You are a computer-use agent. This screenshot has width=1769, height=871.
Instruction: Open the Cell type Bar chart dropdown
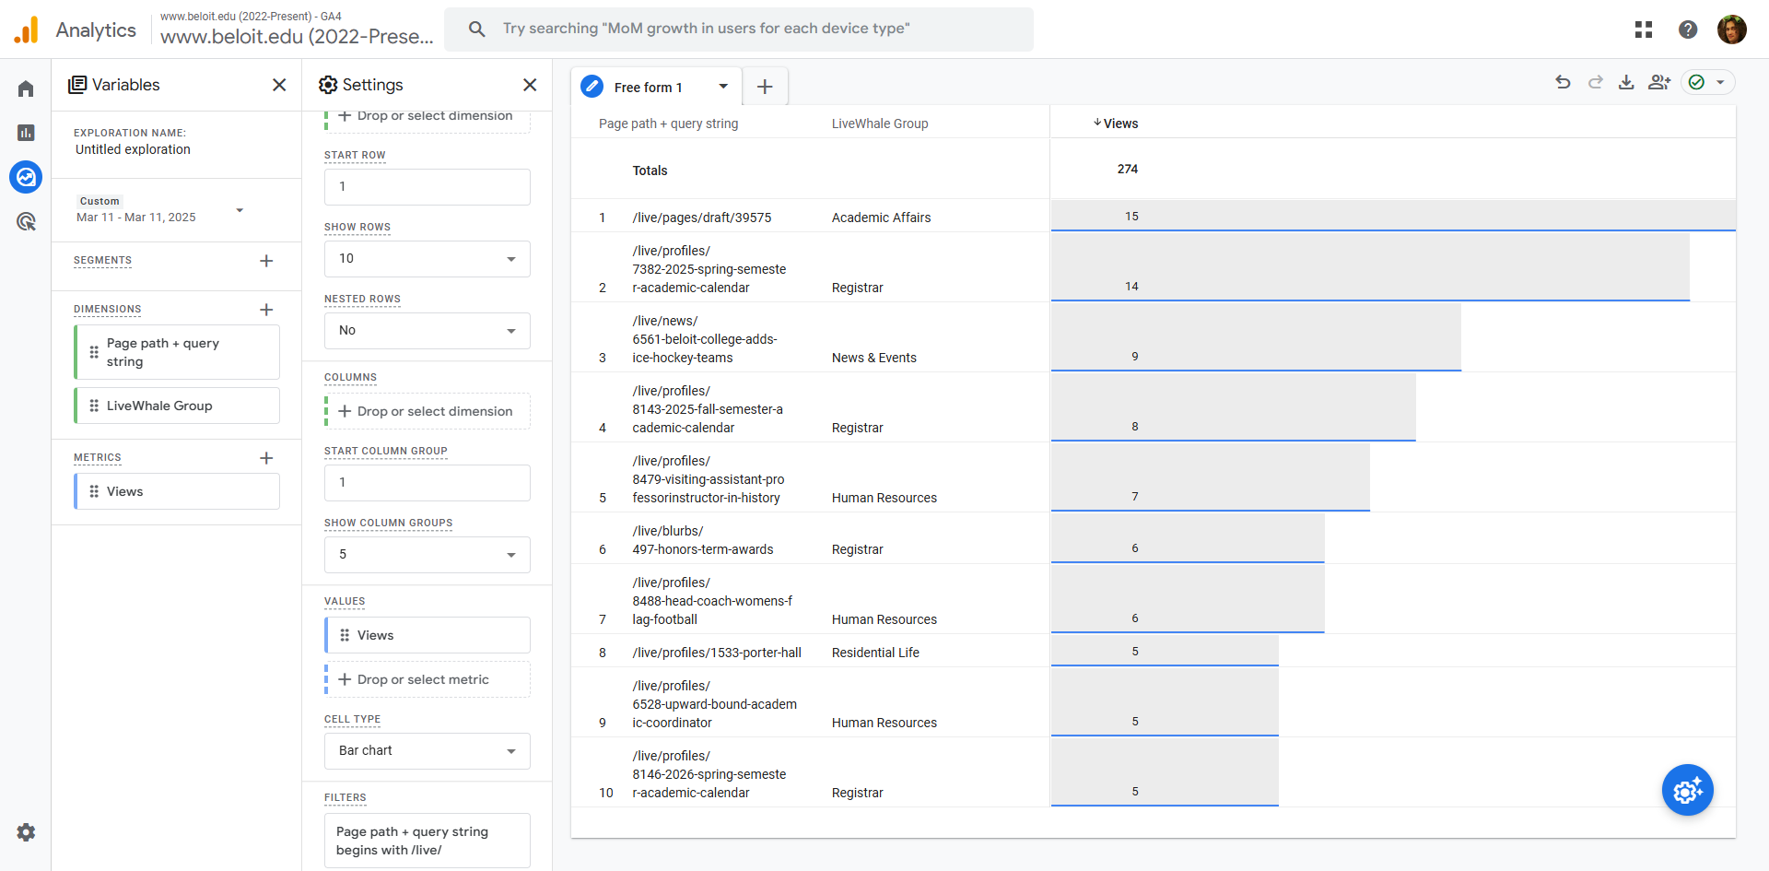[x=428, y=751]
